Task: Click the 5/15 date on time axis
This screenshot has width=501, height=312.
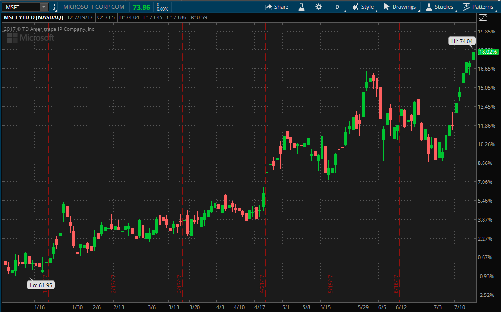Action: (x=325, y=307)
